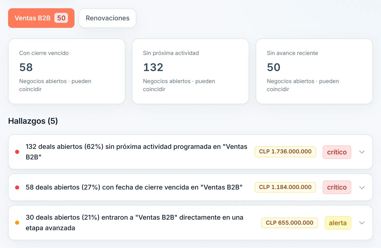
Task: Click the CLP 1.184.000.000 amount tag
Action: 285,187
